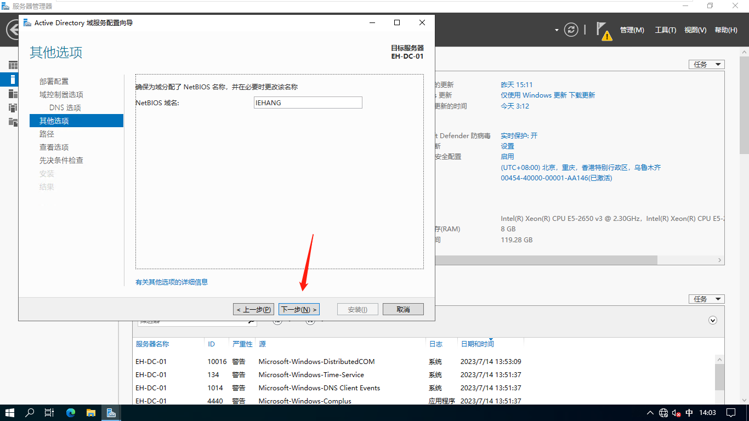Open the 工具(T) menu
This screenshot has height=421, width=749.
pyautogui.click(x=665, y=30)
